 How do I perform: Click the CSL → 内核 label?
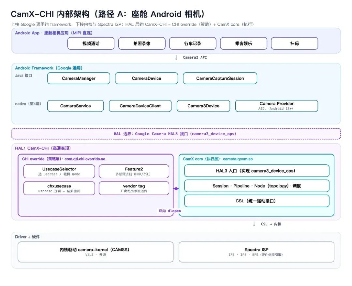[x=271, y=224]
